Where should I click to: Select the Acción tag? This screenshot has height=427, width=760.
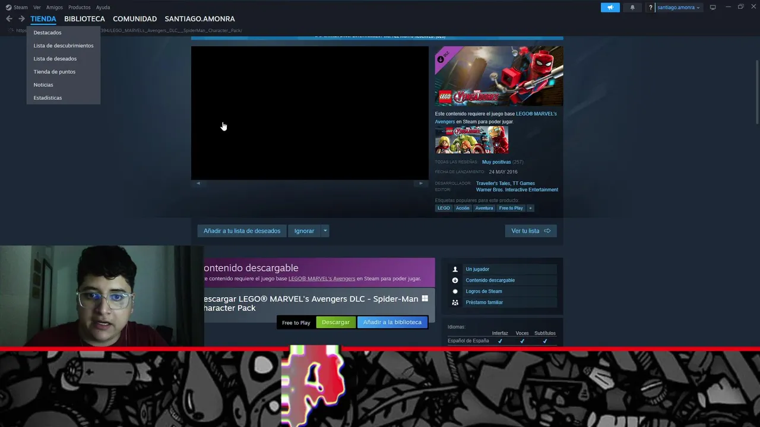pyautogui.click(x=463, y=208)
